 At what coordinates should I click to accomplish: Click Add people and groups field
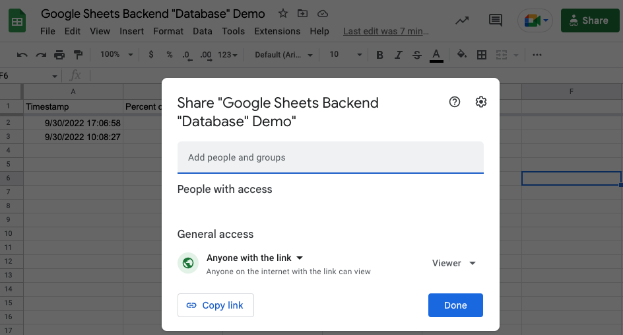click(x=331, y=157)
